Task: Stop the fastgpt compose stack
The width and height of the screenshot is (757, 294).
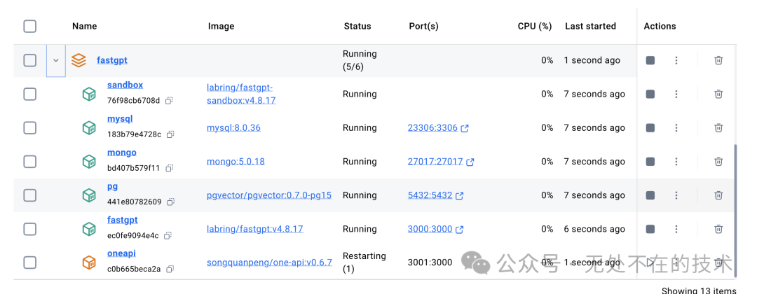Action: [x=650, y=60]
